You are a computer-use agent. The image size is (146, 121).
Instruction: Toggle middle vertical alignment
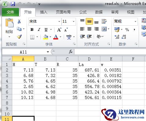click(x=89, y=21)
